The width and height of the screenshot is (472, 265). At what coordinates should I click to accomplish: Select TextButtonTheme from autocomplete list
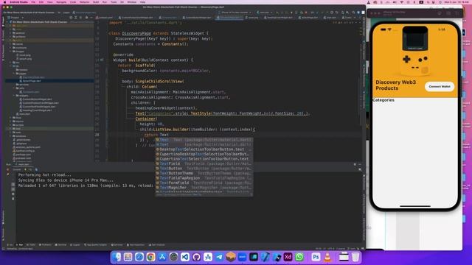[x=204, y=173]
